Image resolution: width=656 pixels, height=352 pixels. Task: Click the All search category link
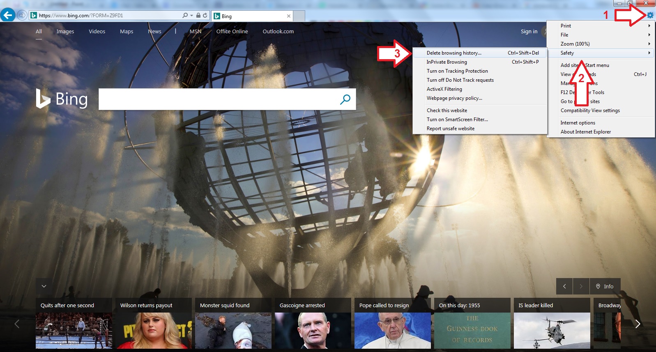click(x=39, y=31)
